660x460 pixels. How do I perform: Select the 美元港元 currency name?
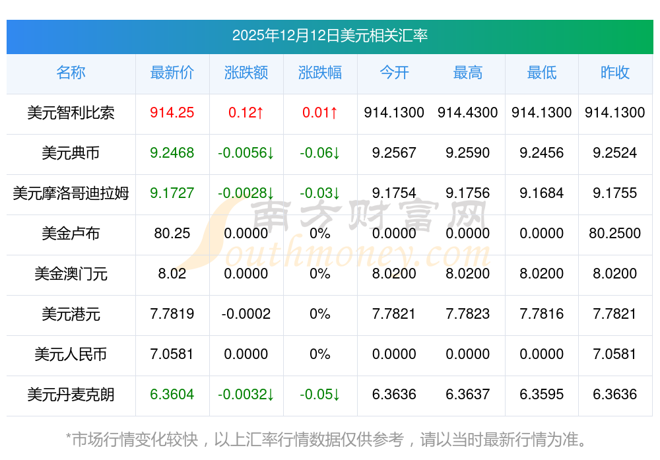pos(71,314)
